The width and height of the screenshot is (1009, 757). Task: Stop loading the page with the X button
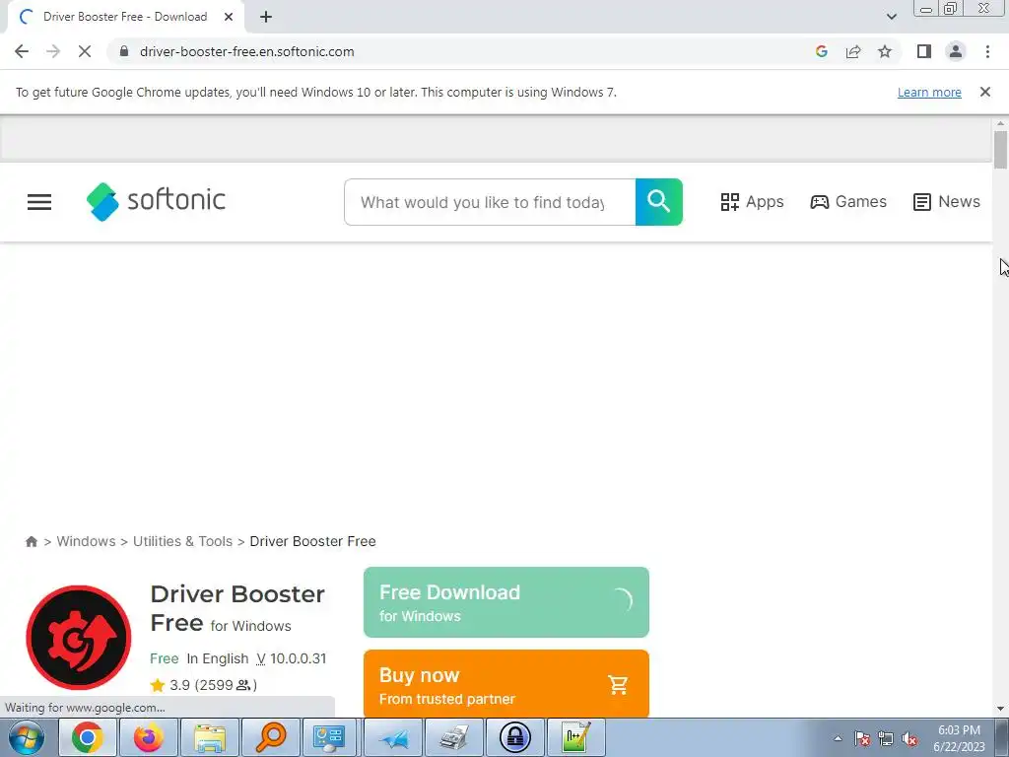click(85, 51)
